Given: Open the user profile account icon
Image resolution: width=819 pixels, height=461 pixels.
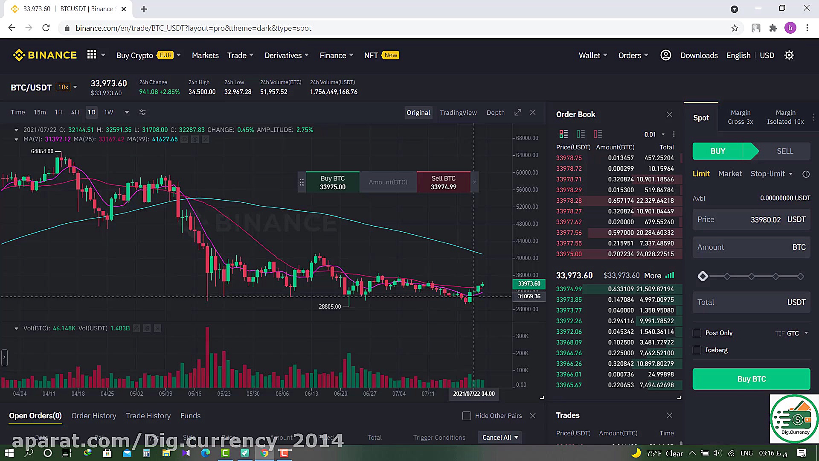Looking at the screenshot, I should pos(665,55).
